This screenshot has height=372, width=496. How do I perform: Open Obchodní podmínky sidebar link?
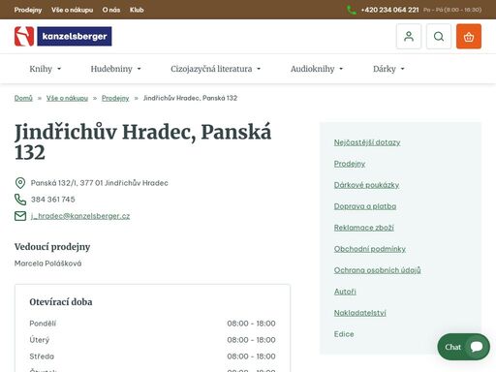[x=370, y=249]
